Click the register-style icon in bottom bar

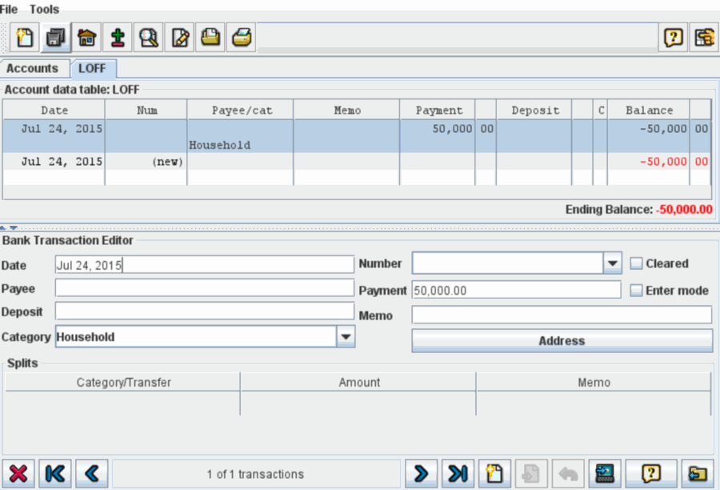tap(605, 473)
